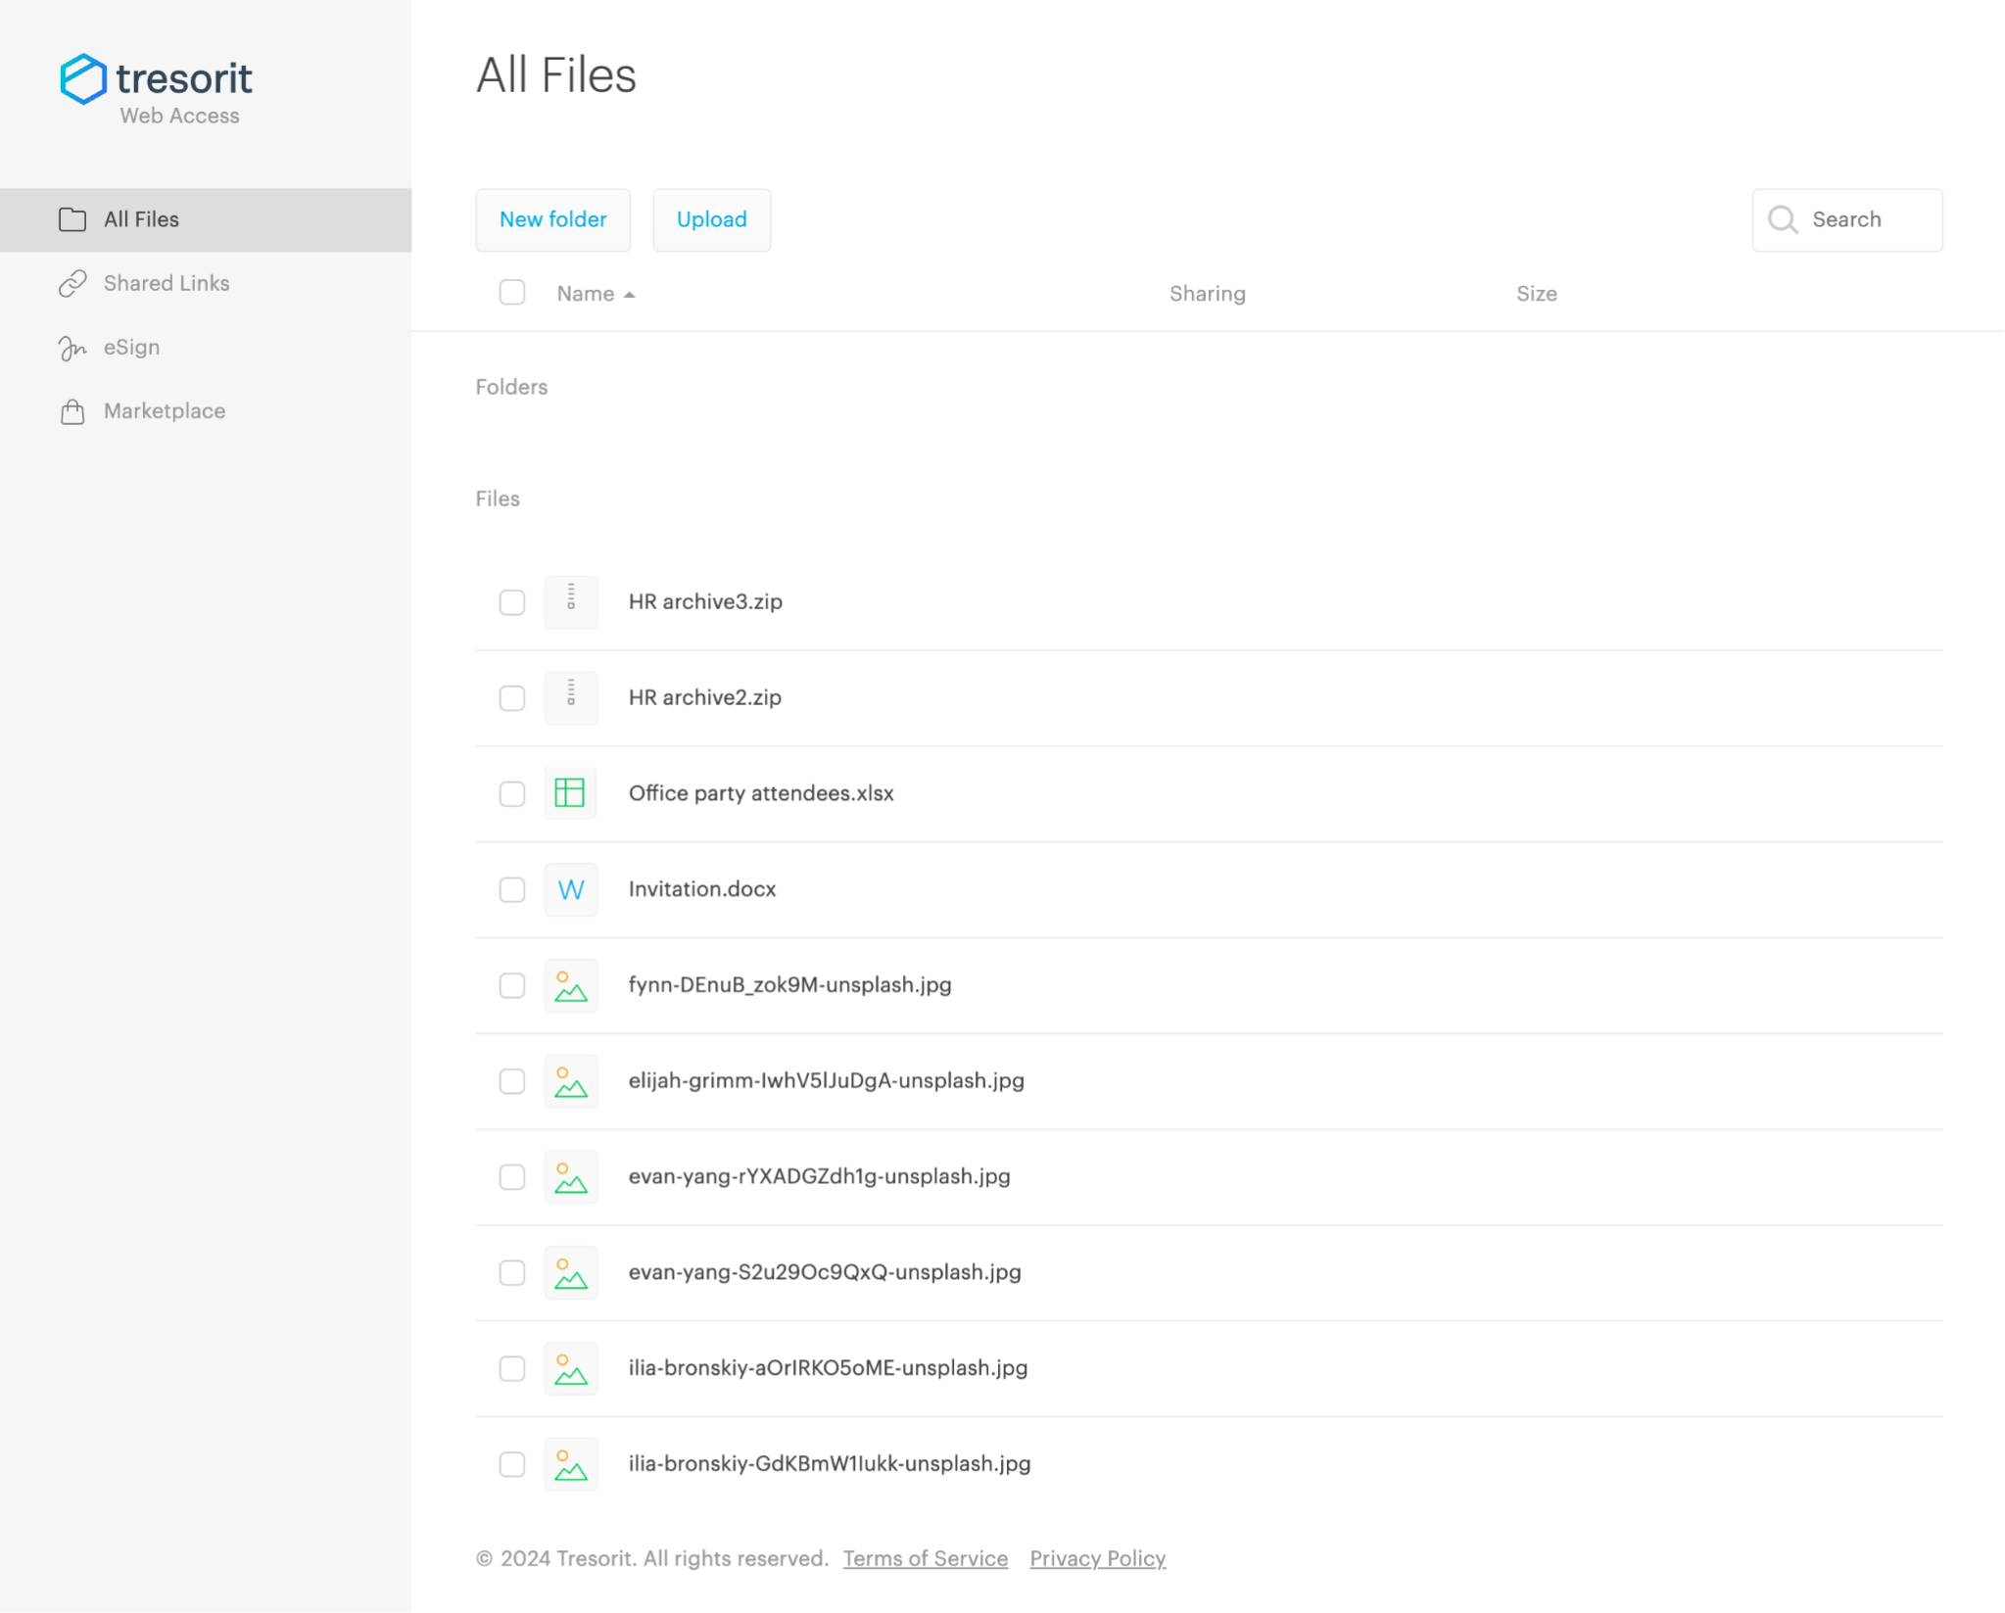Tick the Invitation.docx checkbox
The height and width of the screenshot is (1613, 2005).
tap(512, 890)
